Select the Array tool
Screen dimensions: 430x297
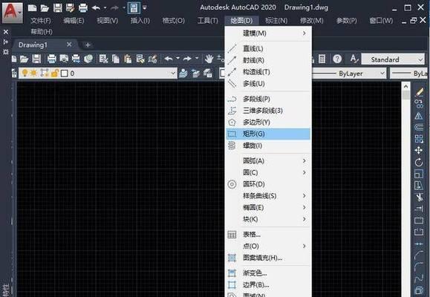pyautogui.click(x=419, y=139)
